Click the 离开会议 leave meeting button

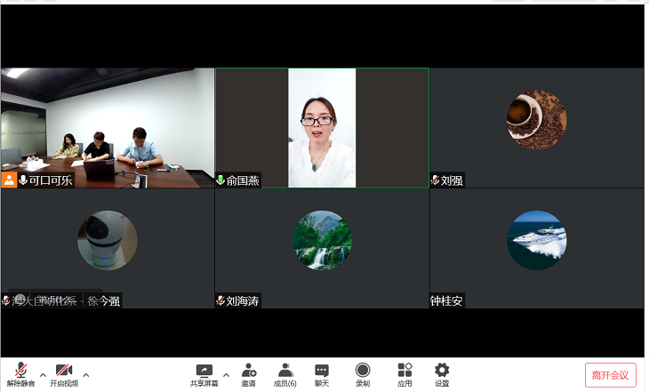pyautogui.click(x=610, y=374)
